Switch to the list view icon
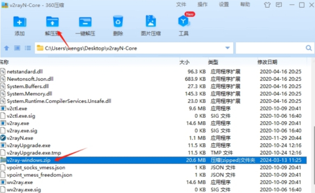The image size is (315, 193). tap(28, 48)
